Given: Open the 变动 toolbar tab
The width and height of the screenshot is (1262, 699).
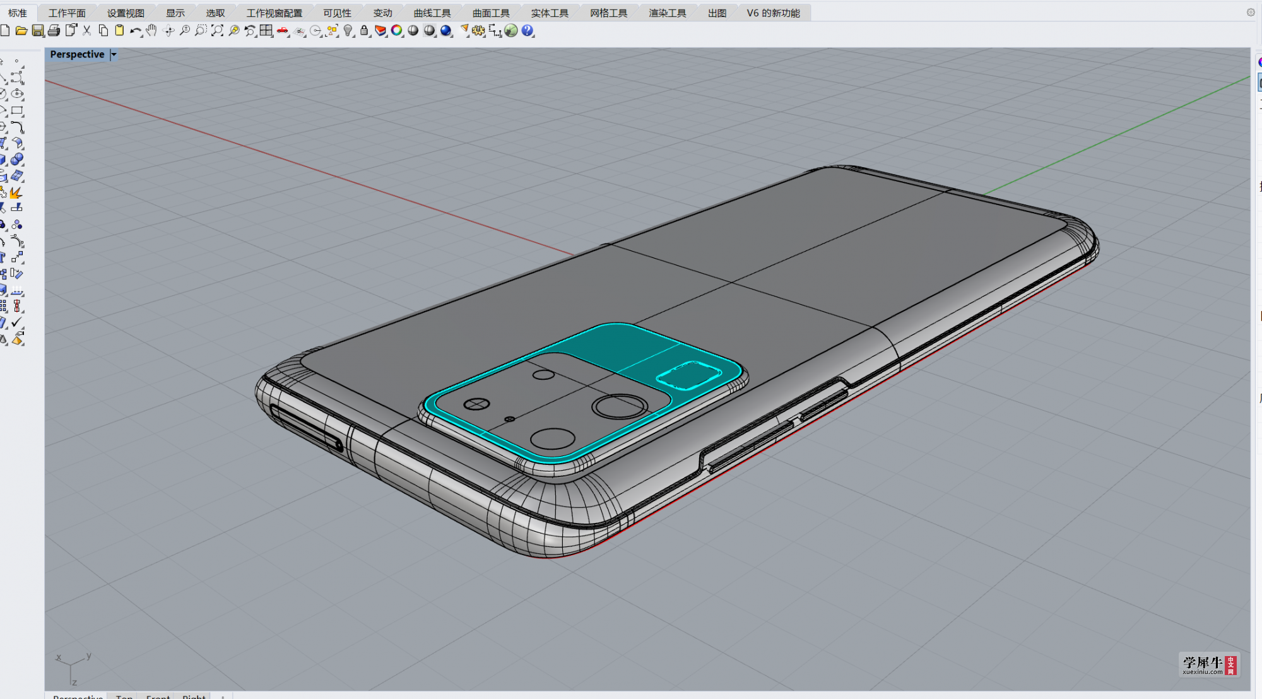Looking at the screenshot, I should (x=382, y=13).
